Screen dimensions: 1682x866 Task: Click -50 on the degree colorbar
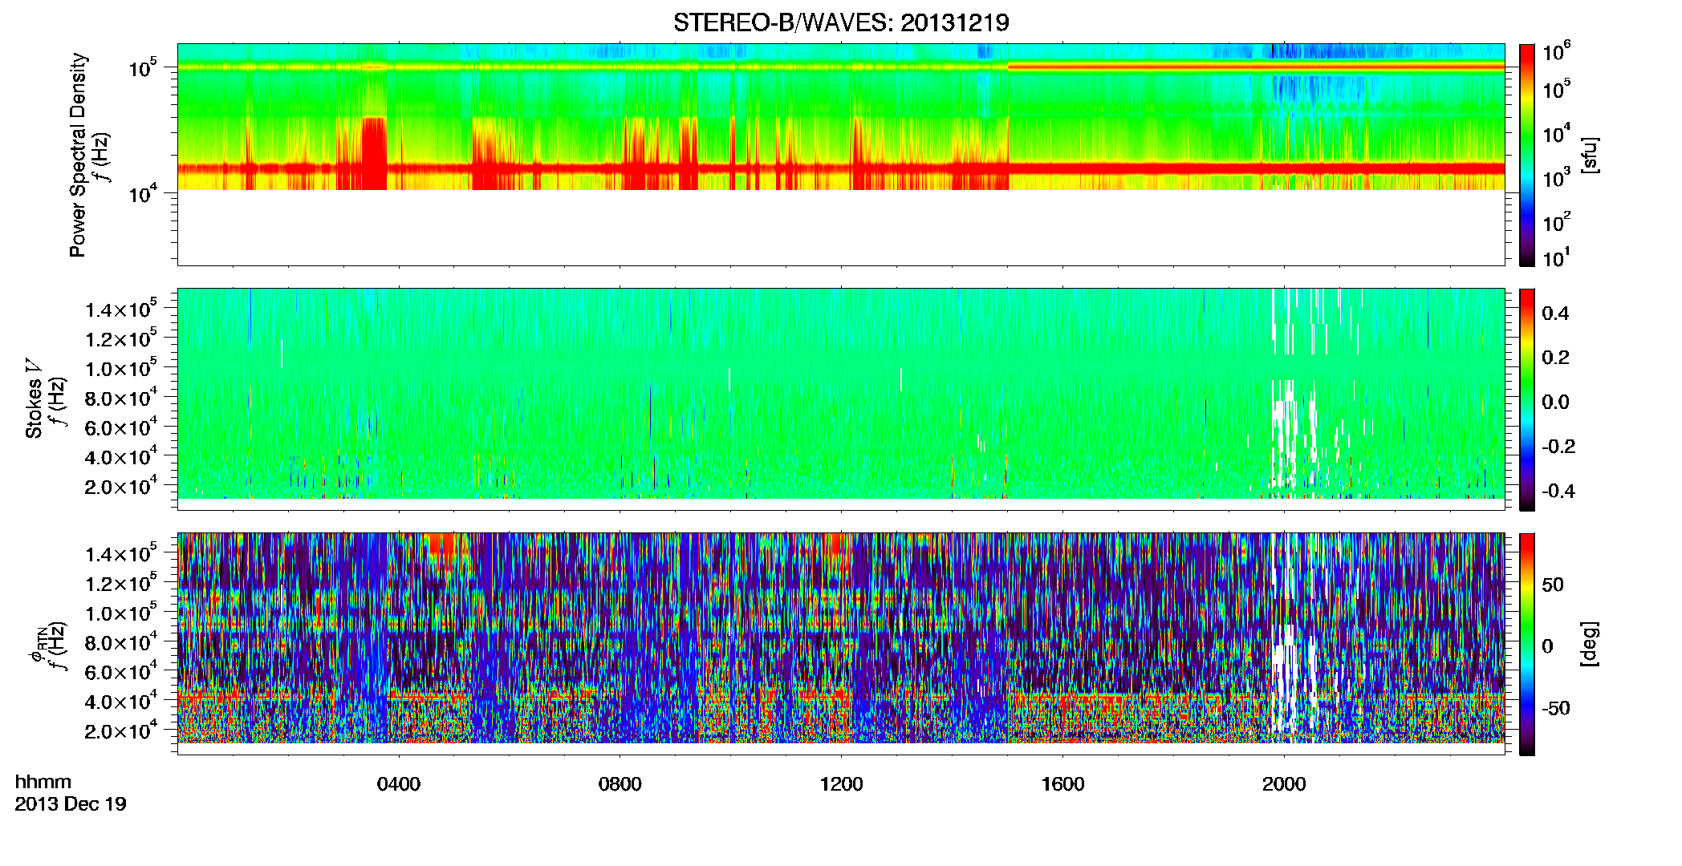(1556, 708)
